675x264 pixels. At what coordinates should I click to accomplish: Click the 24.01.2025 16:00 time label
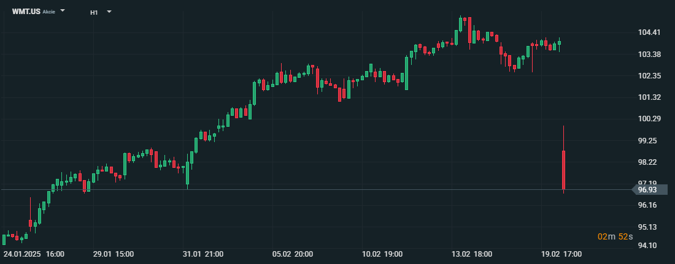tap(34, 254)
